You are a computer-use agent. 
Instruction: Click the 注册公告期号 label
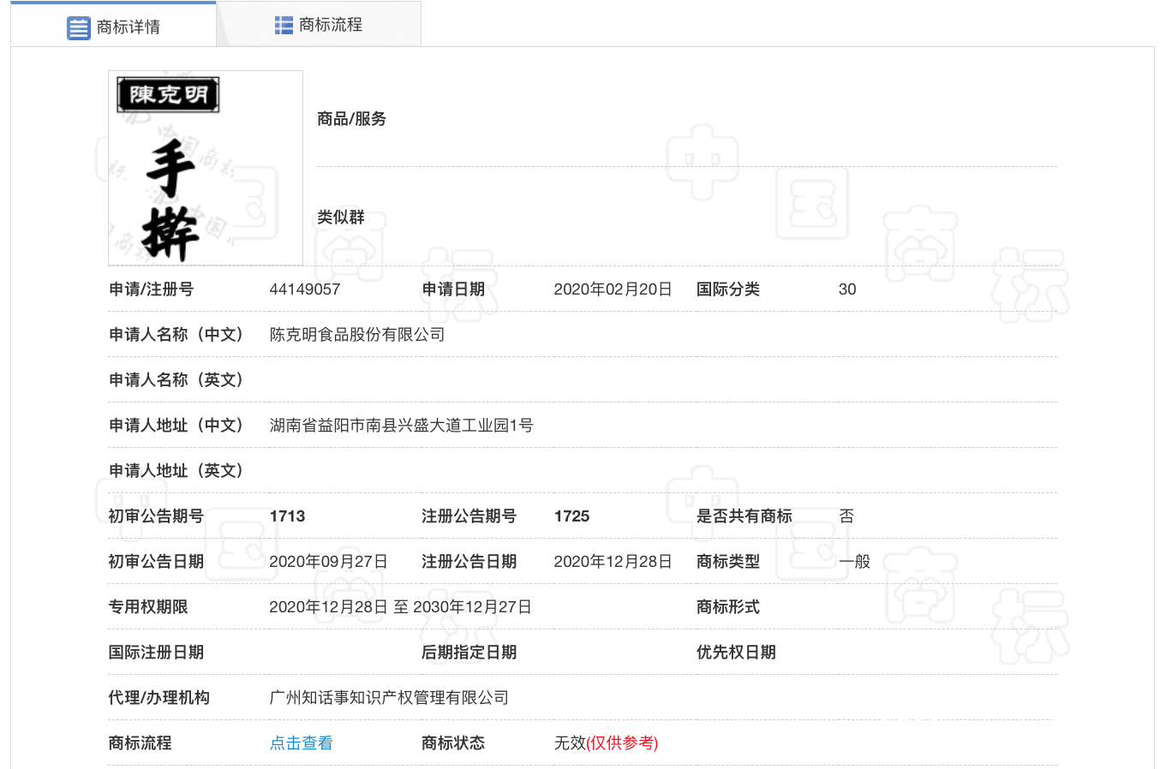coord(469,516)
